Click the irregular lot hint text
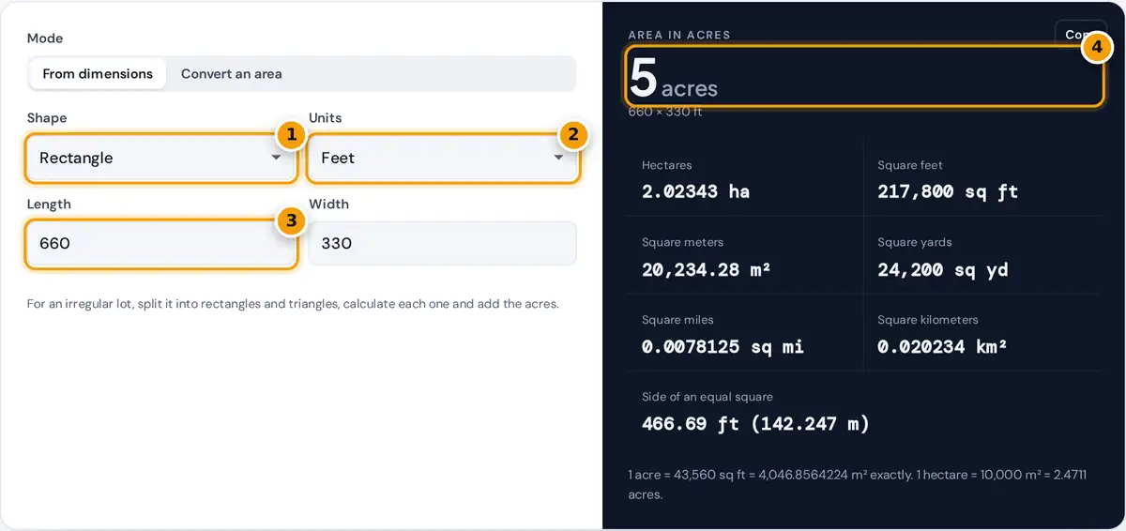Viewport: 1126px width, 531px height. [293, 304]
